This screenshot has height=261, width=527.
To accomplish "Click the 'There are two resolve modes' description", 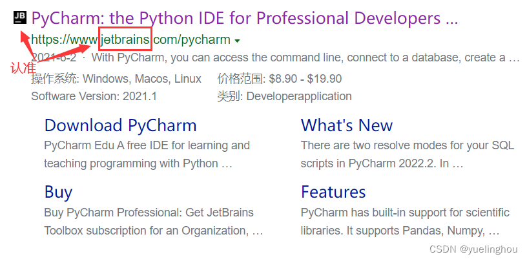I will (408, 154).
